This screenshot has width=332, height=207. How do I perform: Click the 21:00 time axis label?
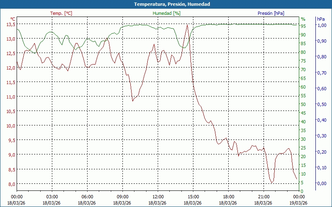(x=264, y=197)
